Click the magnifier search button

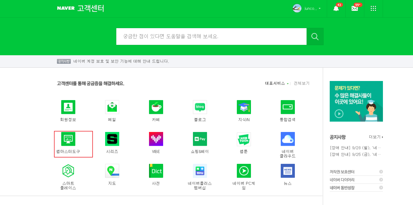coord(315,36)
